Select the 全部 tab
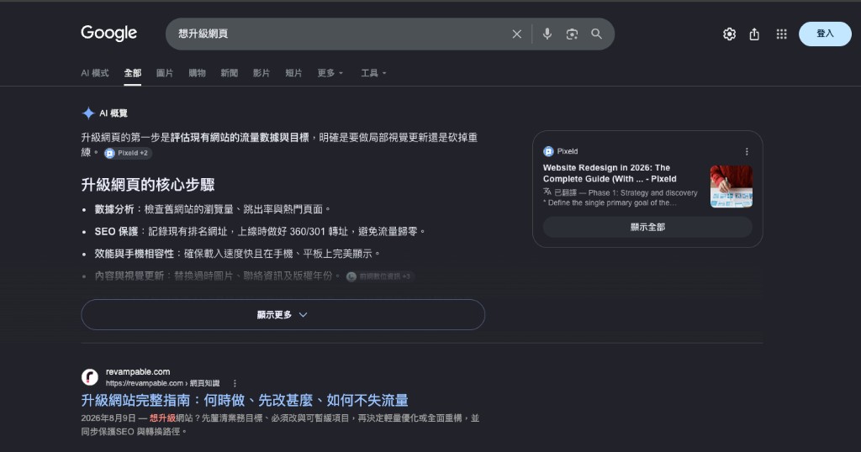This screenshot has width=861, height=452. (132, 73)
